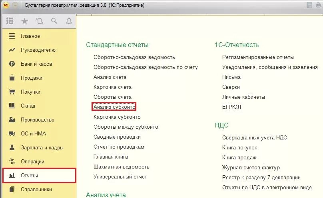The width and height of the screenshot is (323, 198).
Task: Click the 1C logo icon in title bar
Action: [6, 5]
